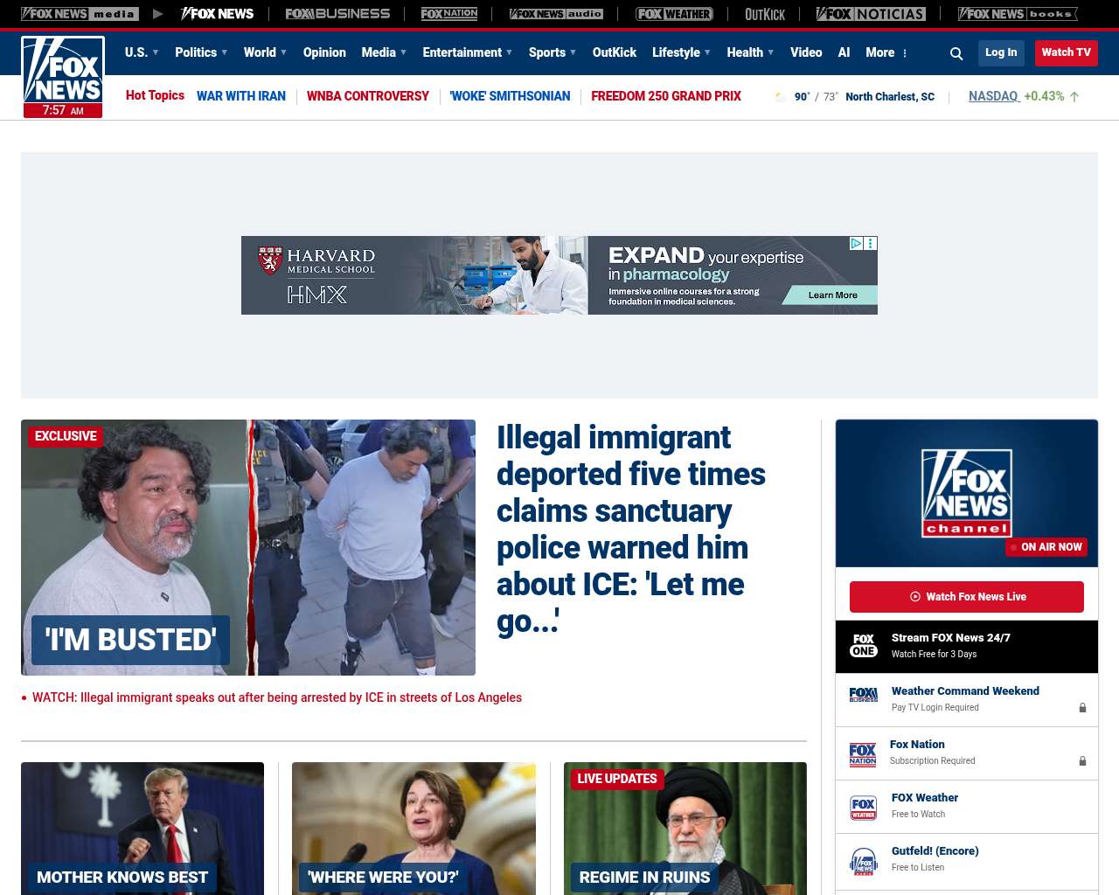Open the AI section
Screen dimensions: 1119x895
click(844, 52)
